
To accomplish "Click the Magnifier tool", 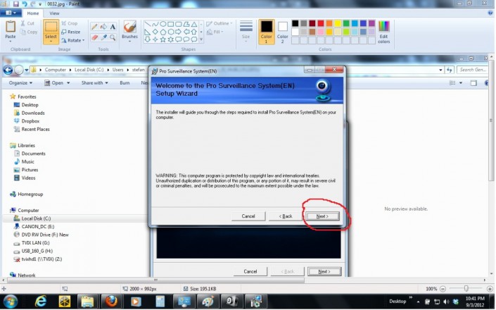I will click(x=112, y=37).
